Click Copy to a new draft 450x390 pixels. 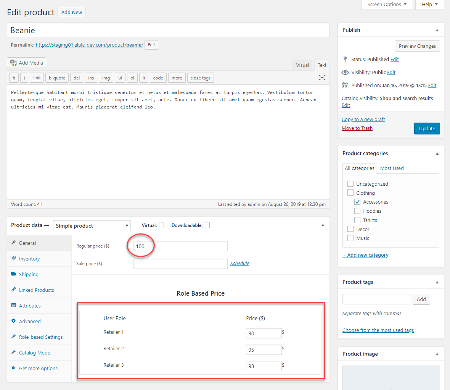(363, 119)
